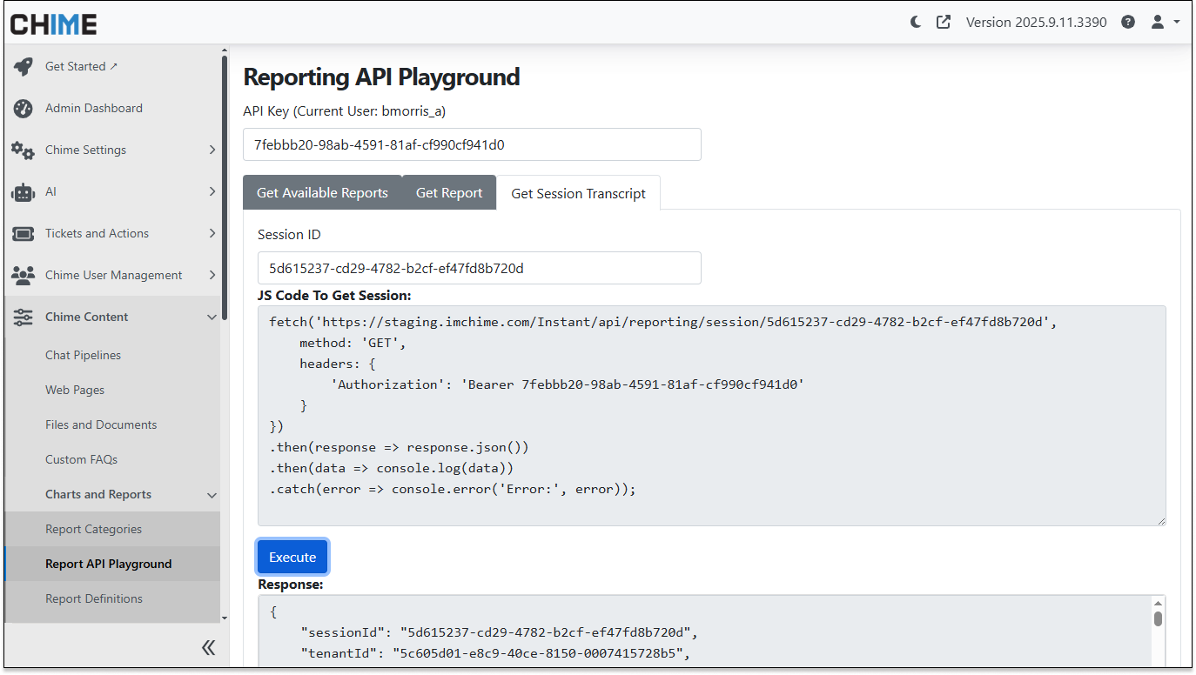Click the Authorization Bearer line in code
This screenshot has width=1196, height=675.
[568, 384]
